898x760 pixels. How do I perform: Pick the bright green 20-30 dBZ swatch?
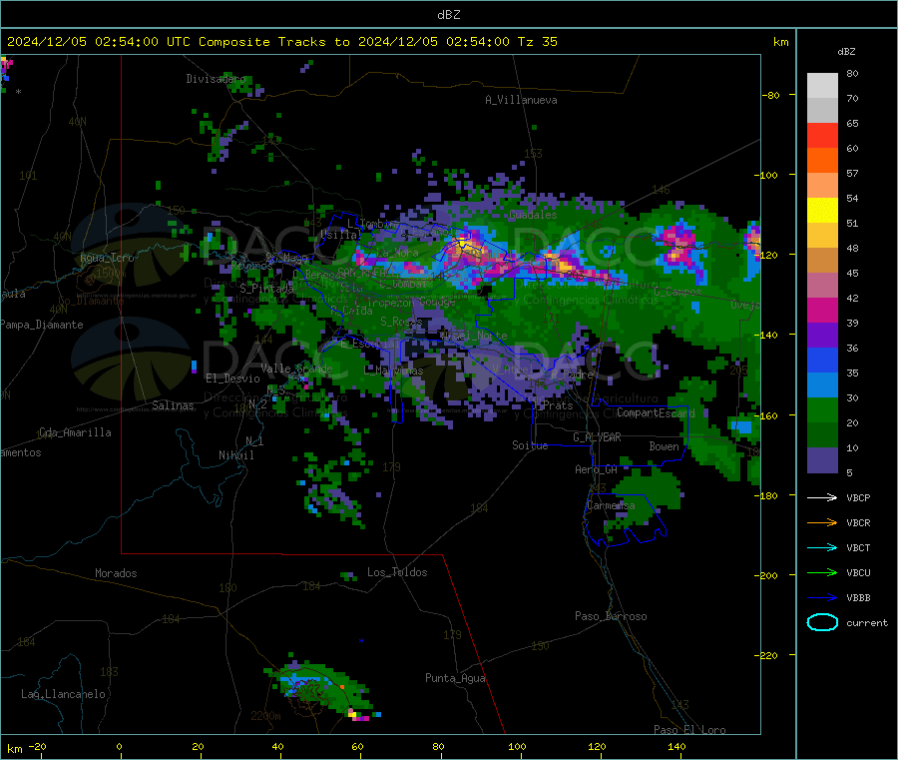point(822,409)
